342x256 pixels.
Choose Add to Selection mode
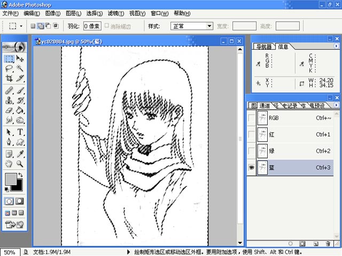pos(41,26)
